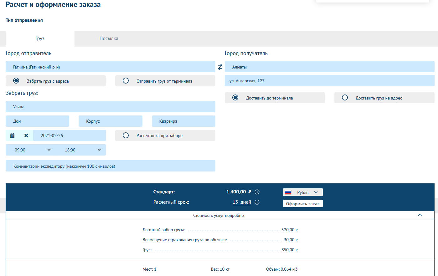Select 'Забрать груз с адреса' option
Screen dimensions: 438x276
tap(16, 81)
